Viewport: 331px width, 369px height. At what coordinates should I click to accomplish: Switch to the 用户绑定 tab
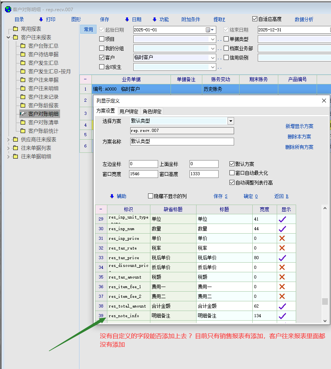(128, 111)
